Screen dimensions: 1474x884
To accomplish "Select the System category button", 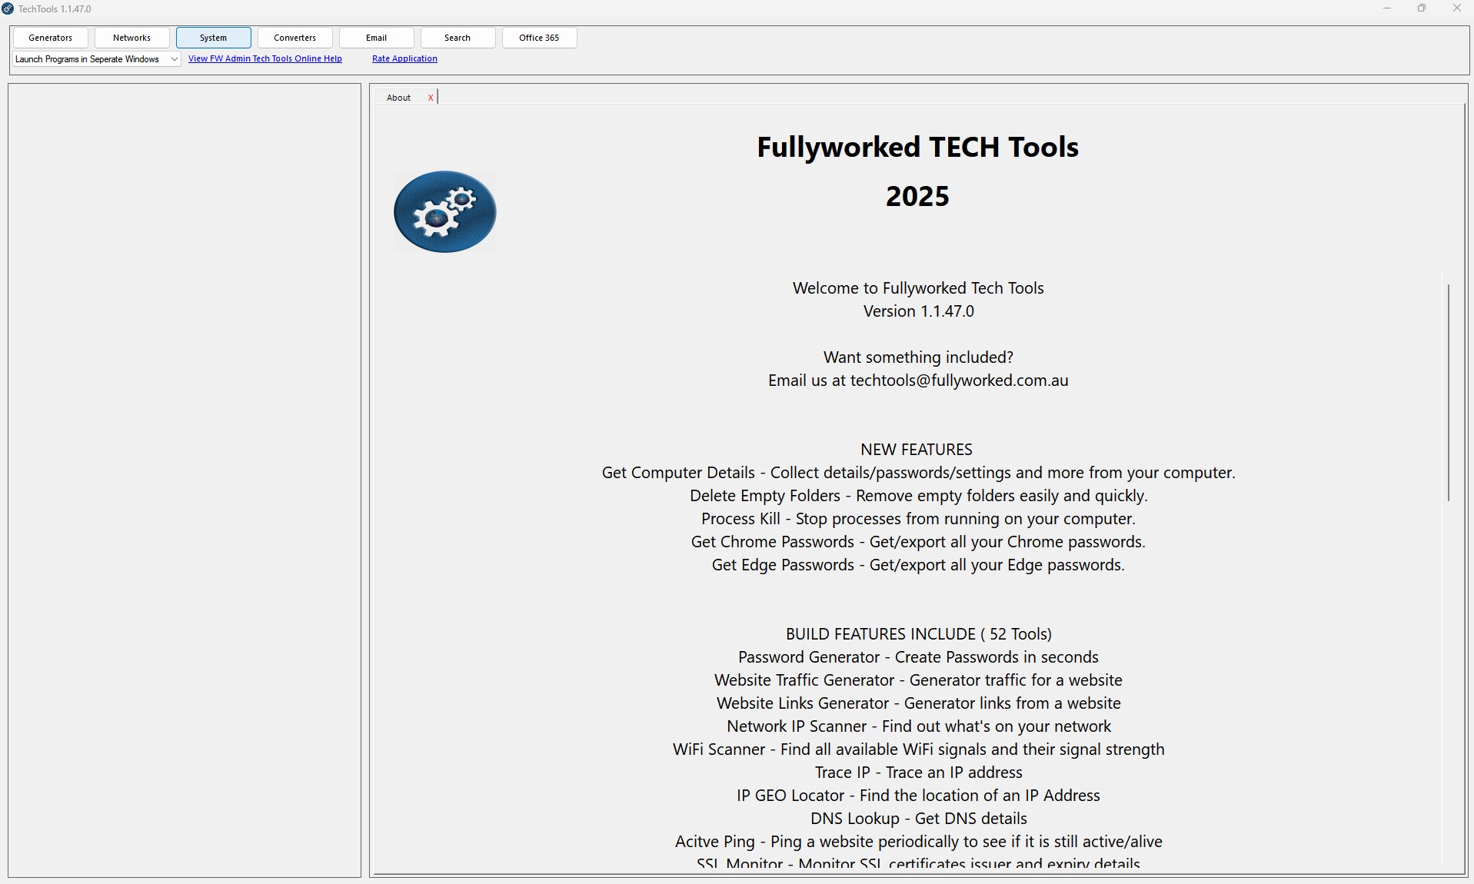I will pyautogui.click(x=214, y=38).
